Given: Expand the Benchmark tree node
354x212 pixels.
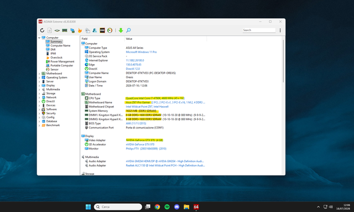Looking at the screenshot, I should (39, 126).
